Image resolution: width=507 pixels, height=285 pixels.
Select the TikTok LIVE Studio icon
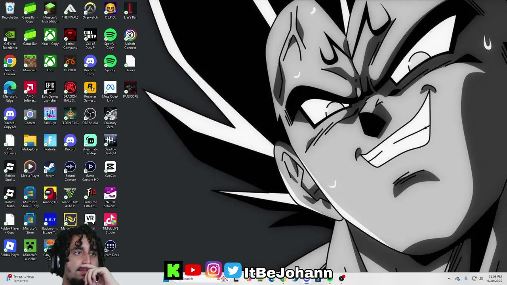pyautogui.click(x=110, y=224)
